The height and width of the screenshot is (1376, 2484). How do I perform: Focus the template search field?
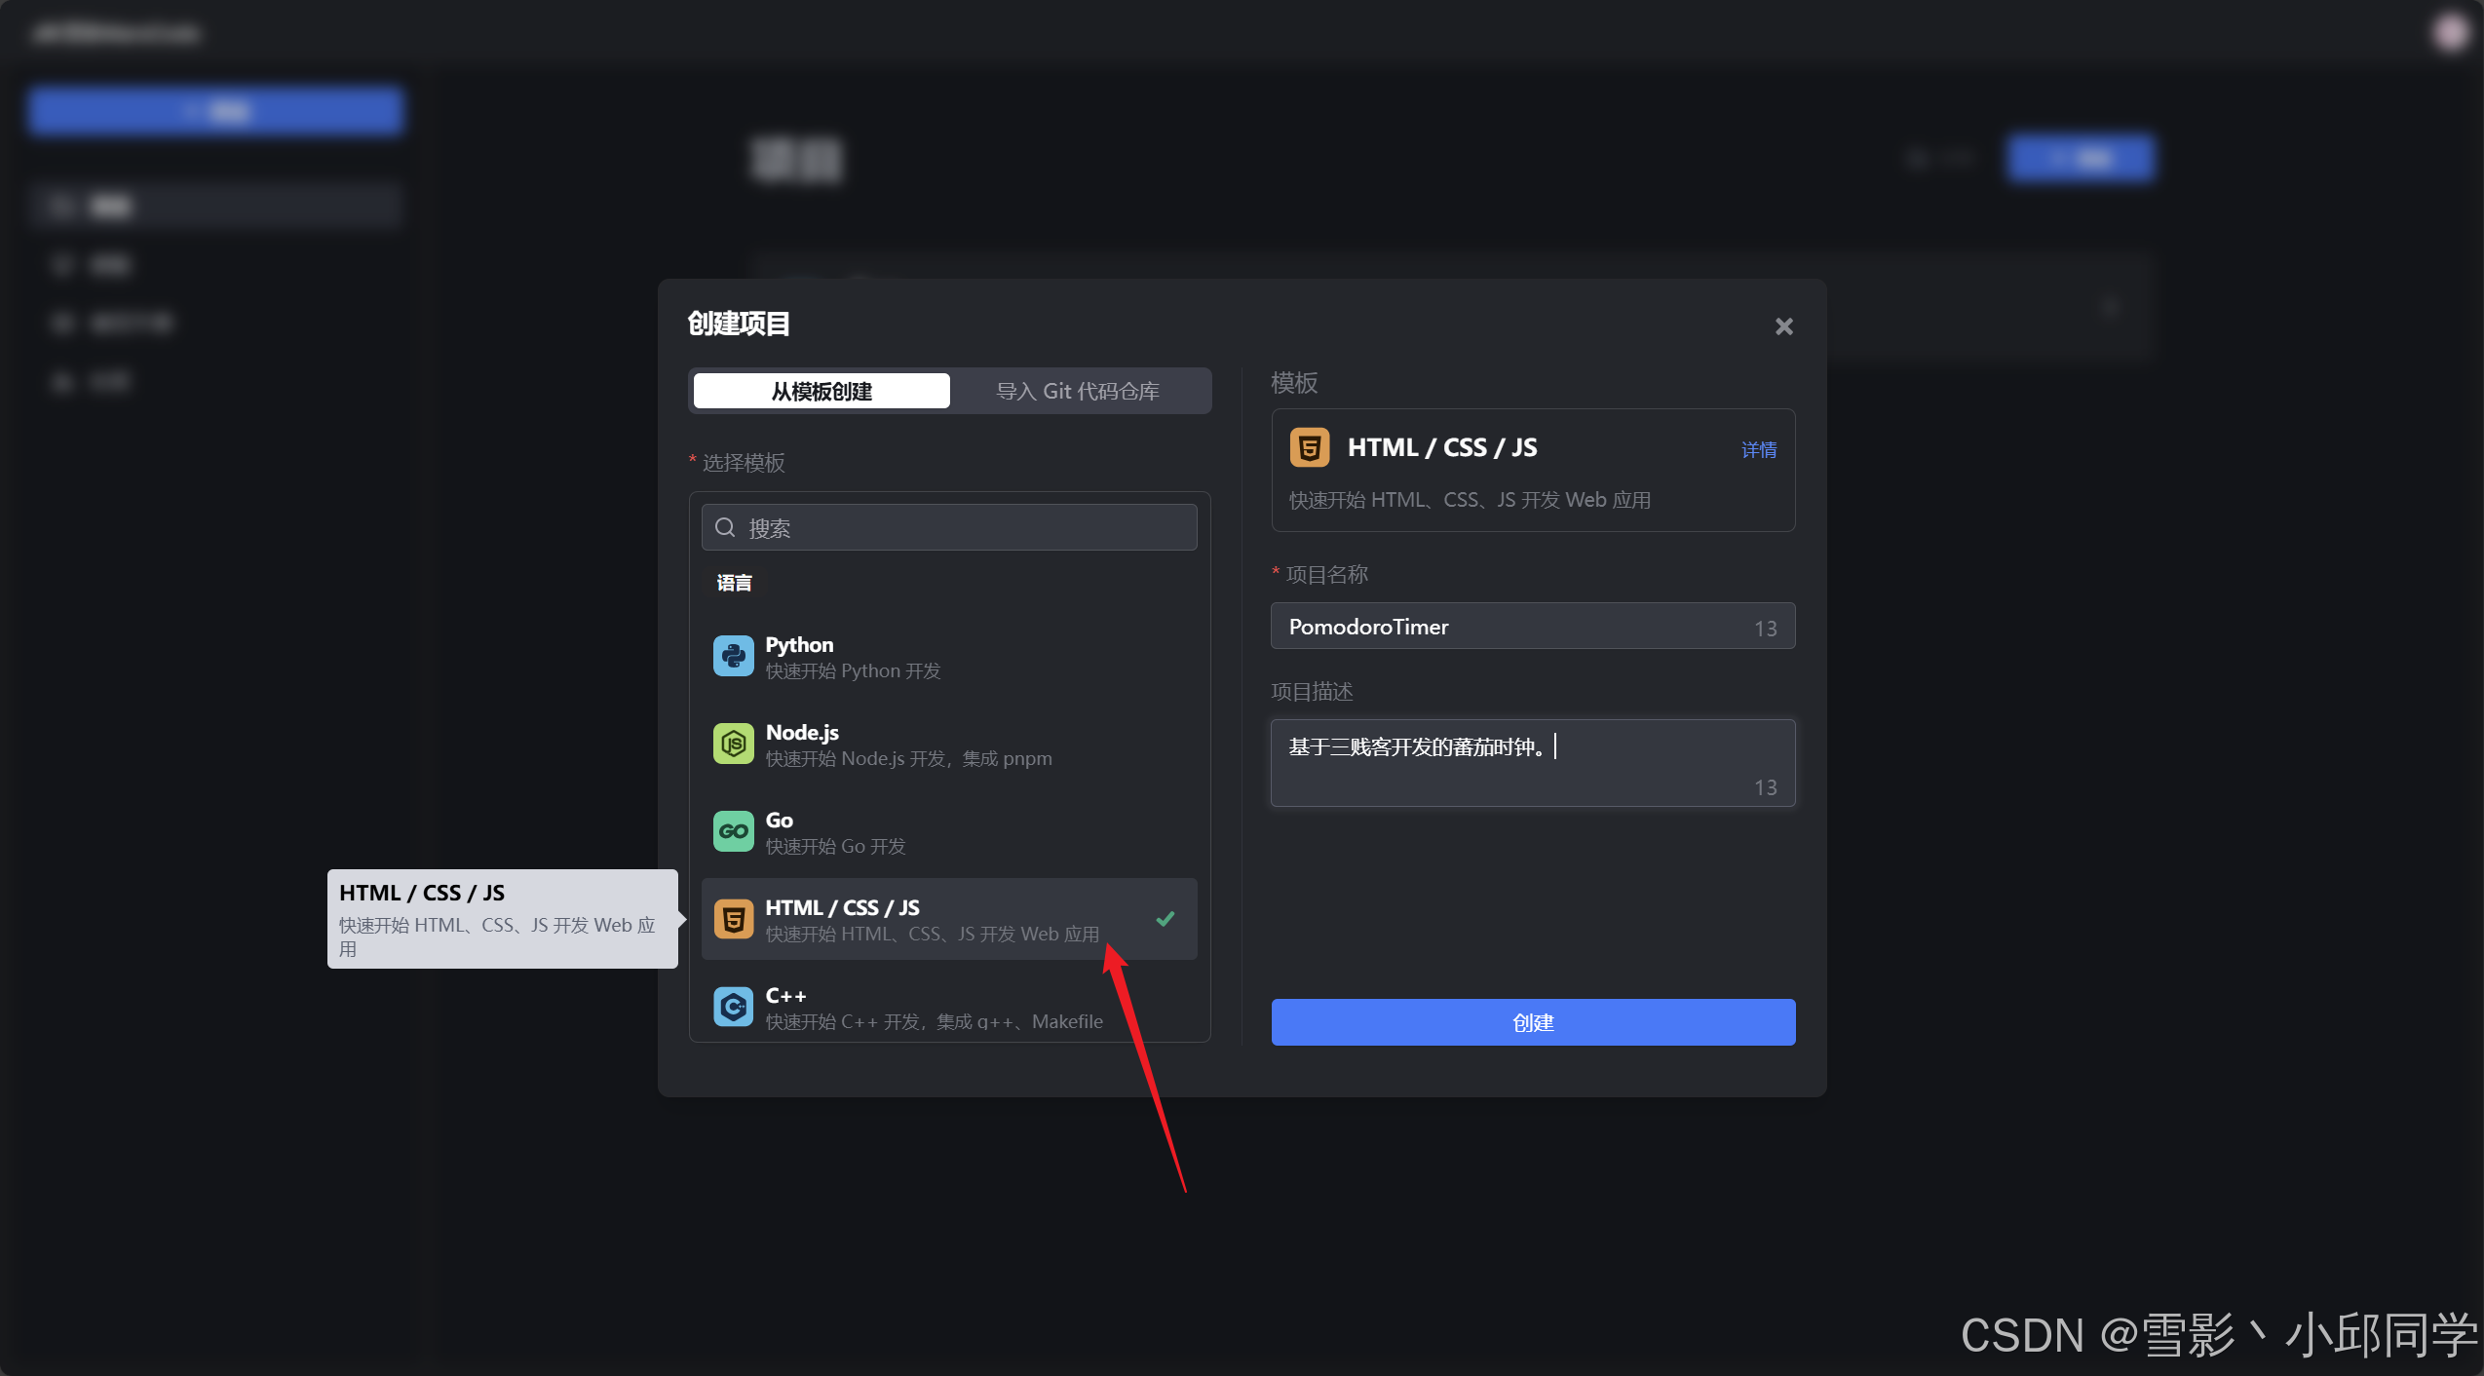coord(965,528)
